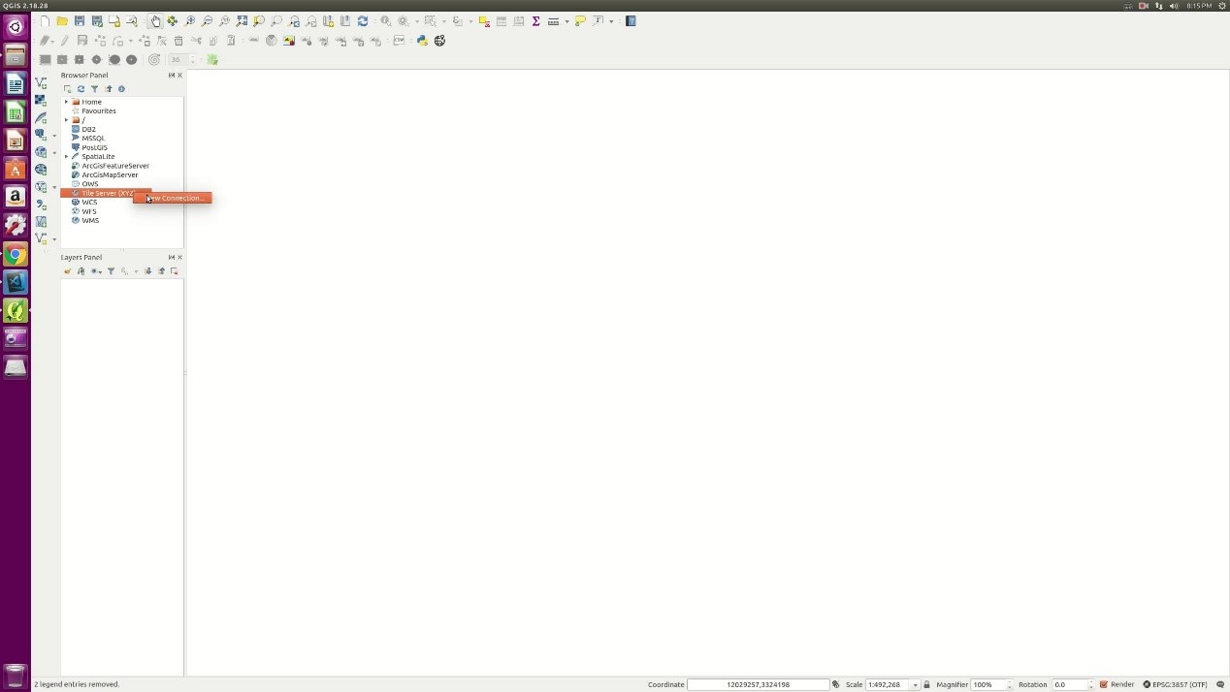
Task: Click the EPSG:3857 (OTF) CRS button
Action: click(x=1176, y=684)
